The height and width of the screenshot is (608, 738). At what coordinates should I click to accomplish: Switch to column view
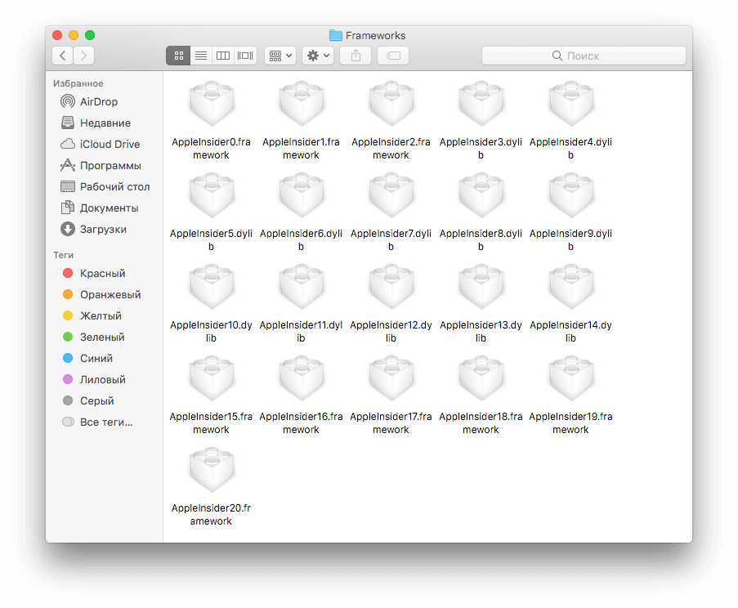tap(223, 56)
